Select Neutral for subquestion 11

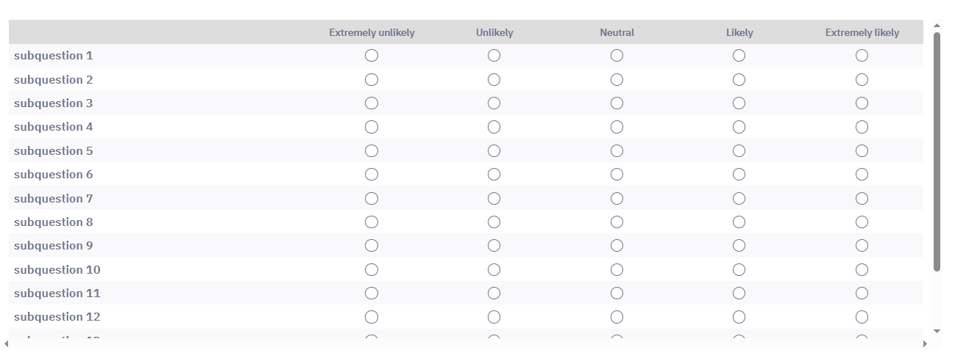coord(617,293)
